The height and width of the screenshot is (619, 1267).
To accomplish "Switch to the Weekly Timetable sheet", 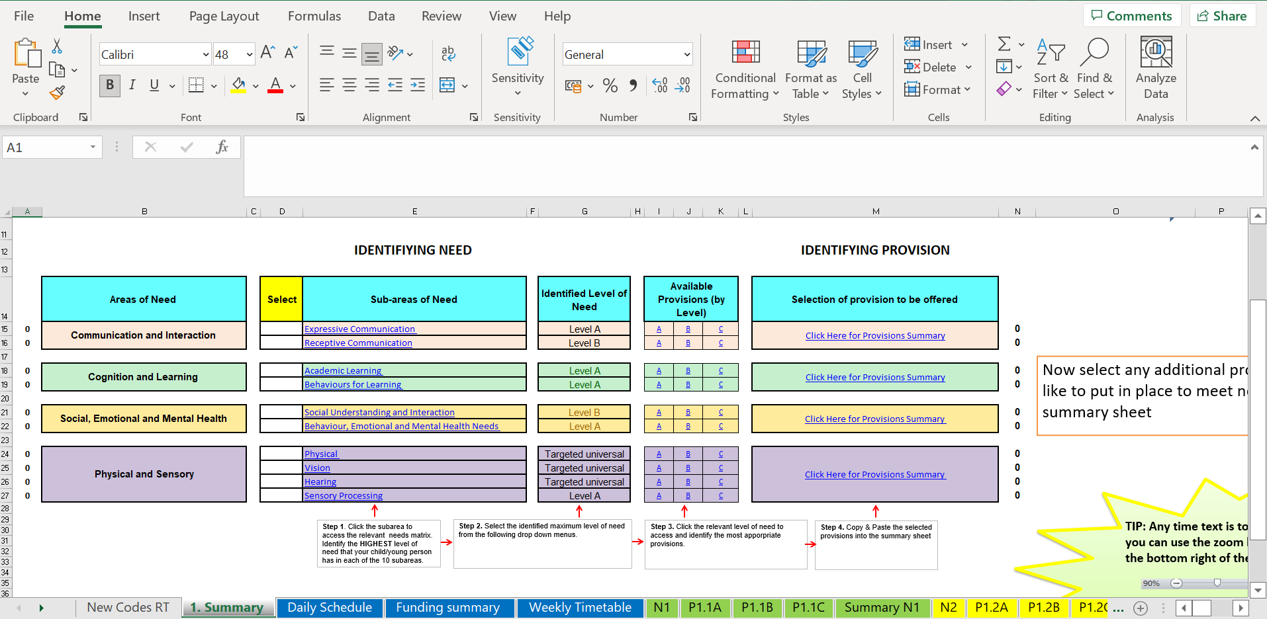I will [x=580, y=608].
